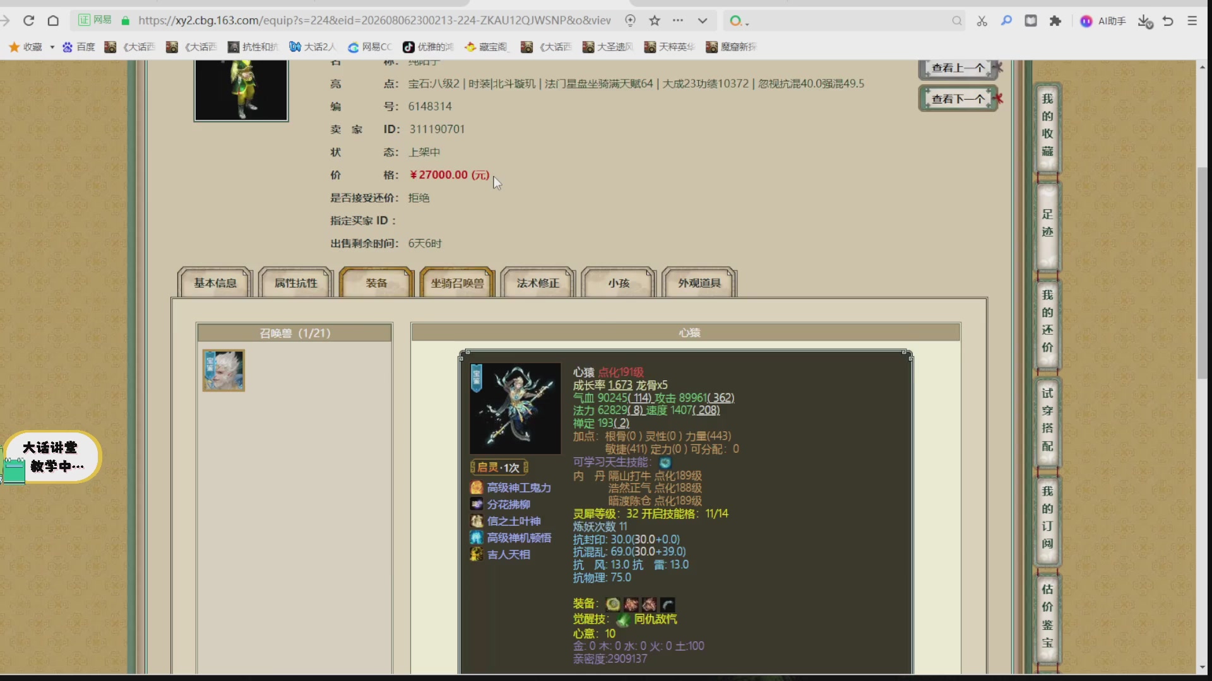1212x681 pixels.
Task: Open the 大圣遗风 bookmark
Action: click(x=608, y=47)
